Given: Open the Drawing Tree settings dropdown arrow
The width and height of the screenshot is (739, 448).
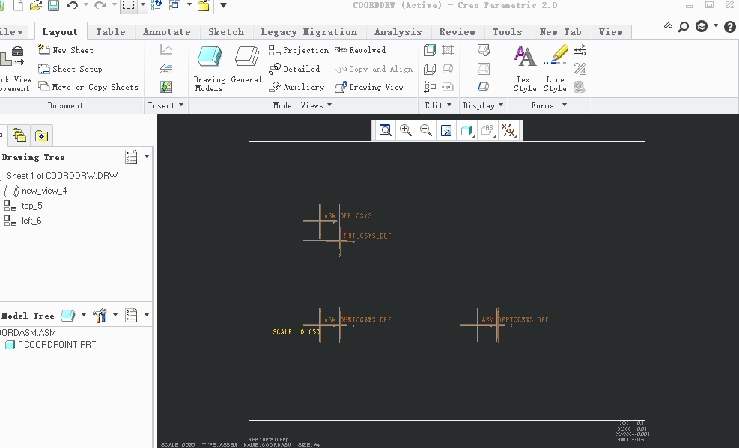Looking at the screenshot, I should pyautogui.click(x=147, y=156).
